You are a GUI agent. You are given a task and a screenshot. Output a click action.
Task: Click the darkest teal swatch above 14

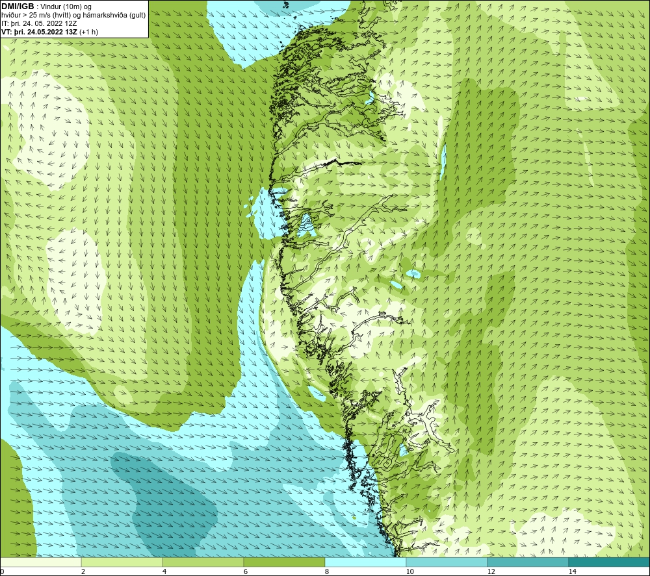click(x=610, y=562)
